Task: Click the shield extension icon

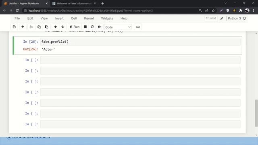Action: [x=228, y=10]
